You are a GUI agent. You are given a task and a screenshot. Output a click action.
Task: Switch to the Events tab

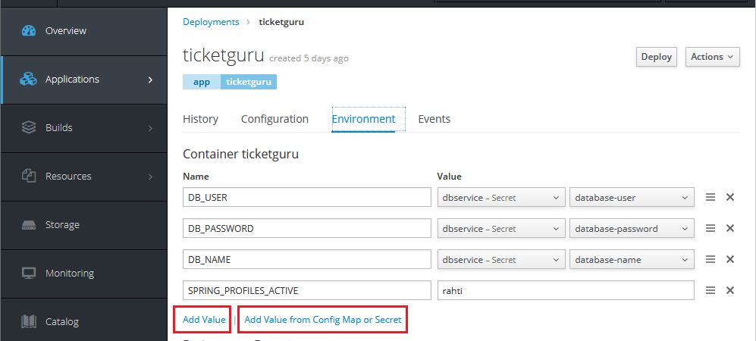coord(434,119)
